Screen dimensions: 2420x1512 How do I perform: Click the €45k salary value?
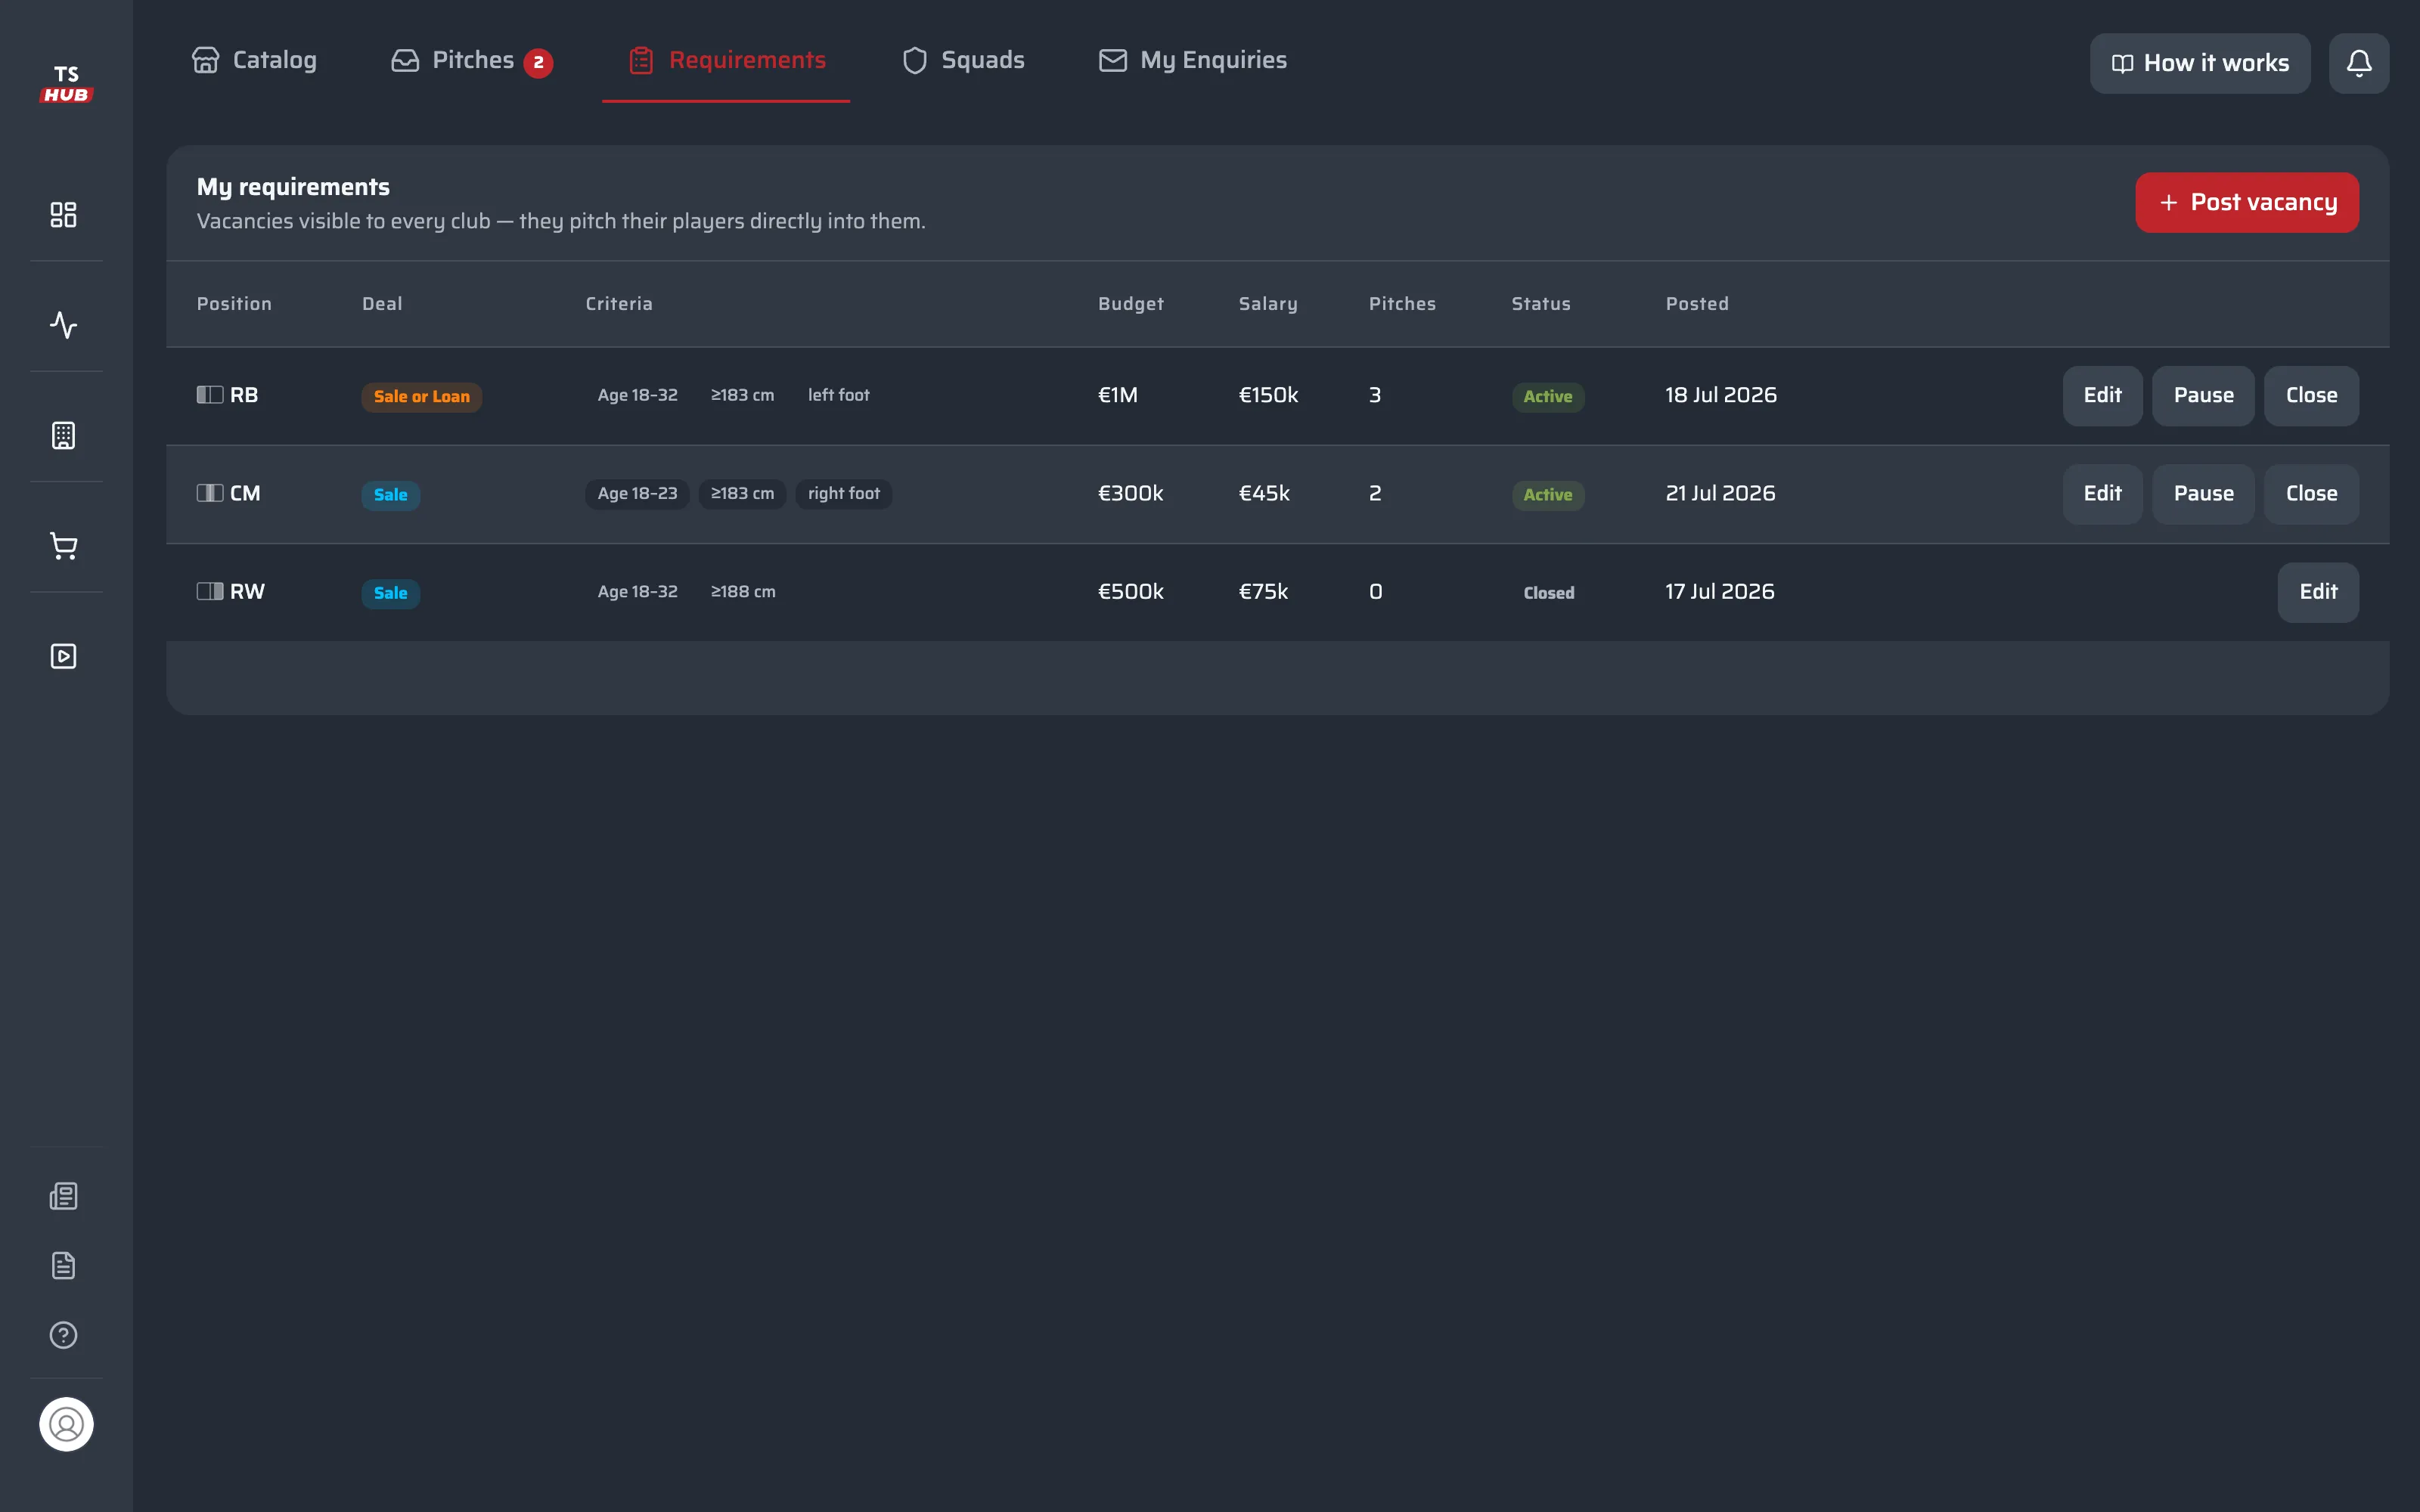click(x=1264, y=493)
